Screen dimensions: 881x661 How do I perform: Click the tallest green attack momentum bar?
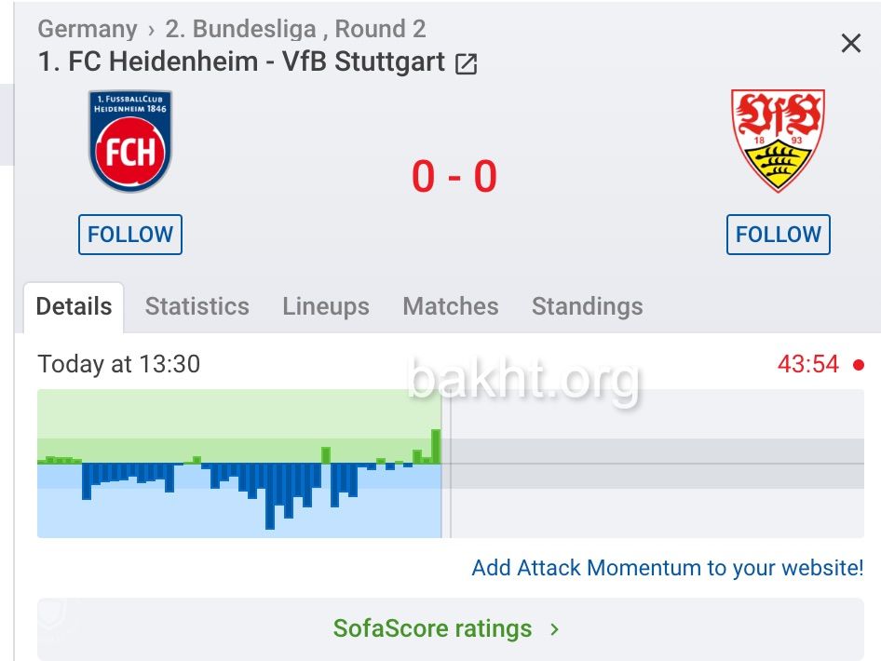[436, 446]
